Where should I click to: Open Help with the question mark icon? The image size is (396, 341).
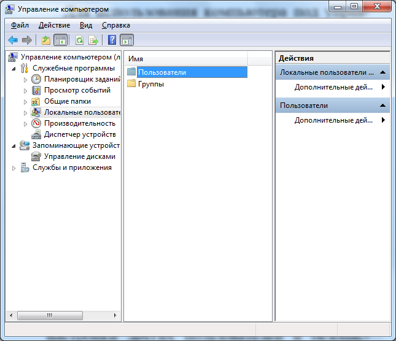(x=112, y=40)
